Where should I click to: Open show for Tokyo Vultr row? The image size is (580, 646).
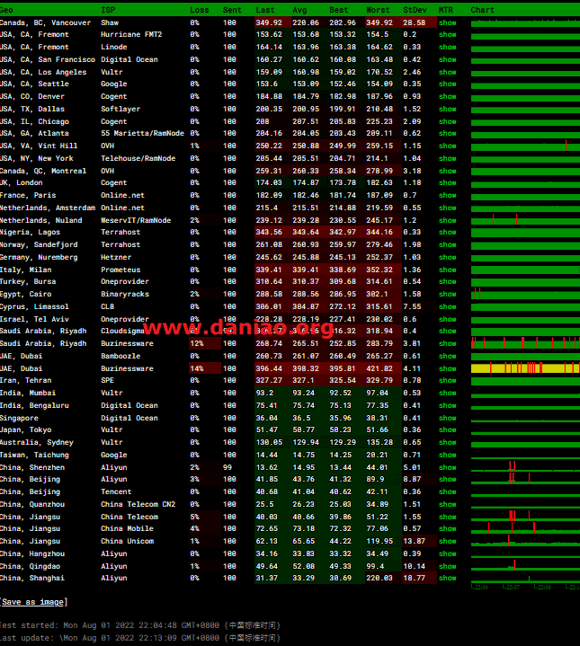447,429
